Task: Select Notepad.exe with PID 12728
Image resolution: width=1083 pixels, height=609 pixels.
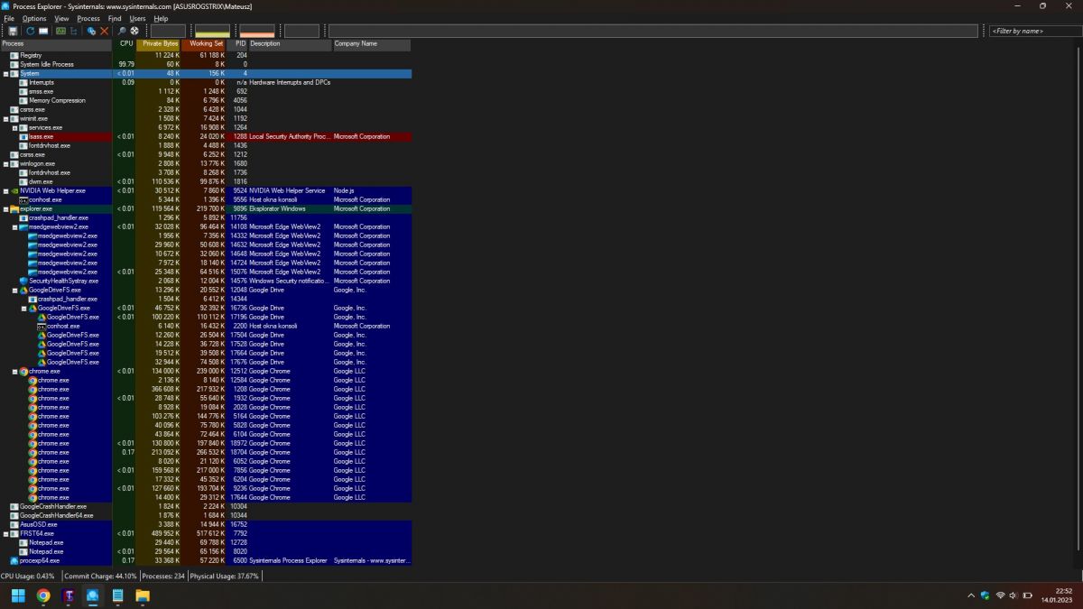Action: (206, 542)
